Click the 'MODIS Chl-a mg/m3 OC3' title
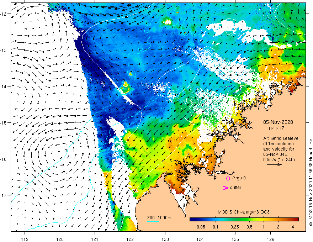Image resolution: width=313 pixels, height=242 pixels. point(244,212)
